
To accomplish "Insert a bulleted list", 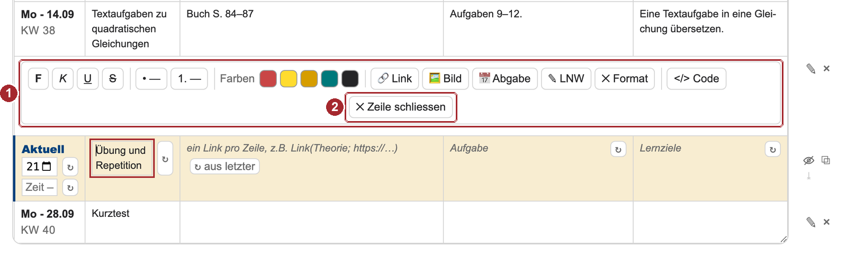I will 151,79.
